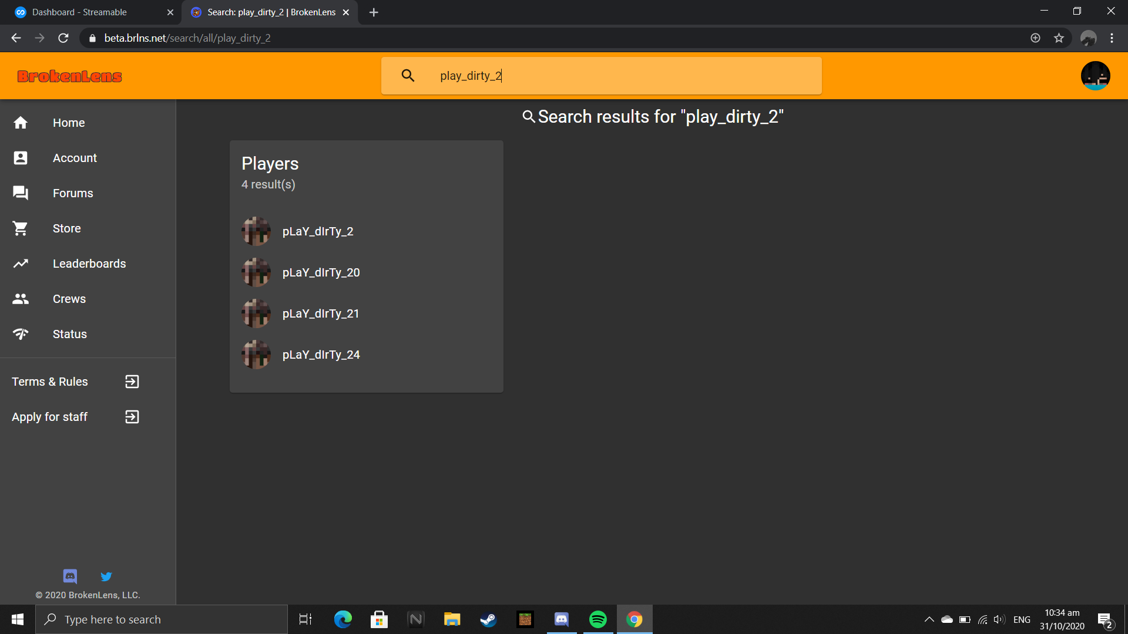Screen dimensions: 1128x634
Task: Go to Home in the sidebar
Action: coord(69,123)
